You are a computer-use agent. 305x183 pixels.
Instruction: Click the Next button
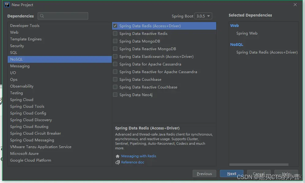[x=232, y=174]
